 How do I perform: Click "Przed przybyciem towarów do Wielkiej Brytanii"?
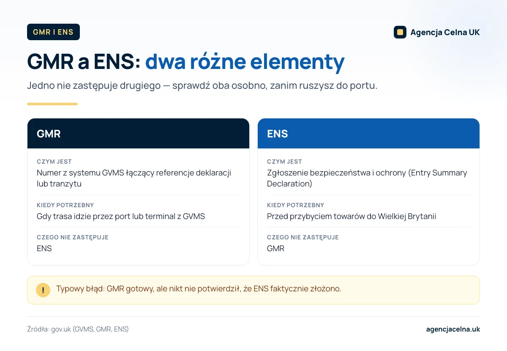point(352,217)
